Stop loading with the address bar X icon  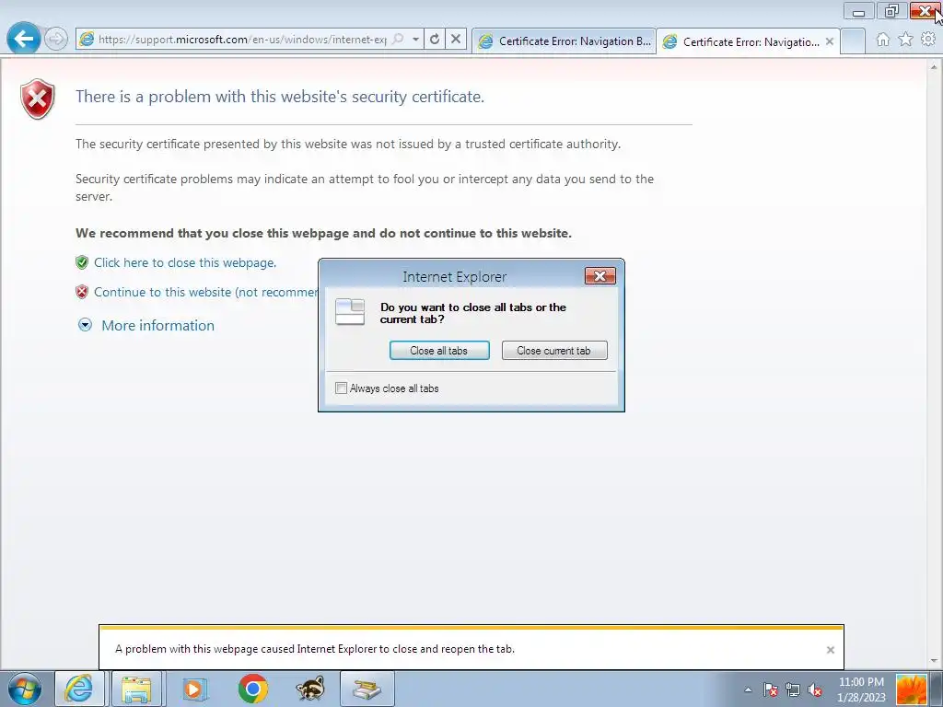tap(456, 40)
